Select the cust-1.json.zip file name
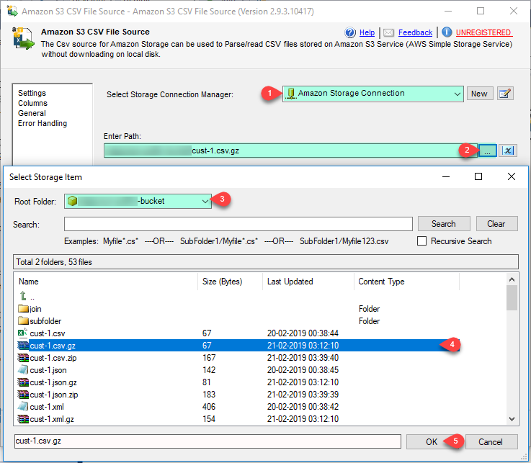 click(x=54, y=395)
